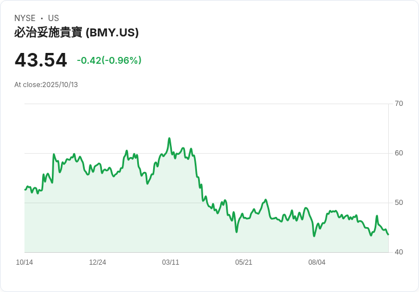Click the 05/21 x-axis date label
419x292 pixels.
[244, 262]
